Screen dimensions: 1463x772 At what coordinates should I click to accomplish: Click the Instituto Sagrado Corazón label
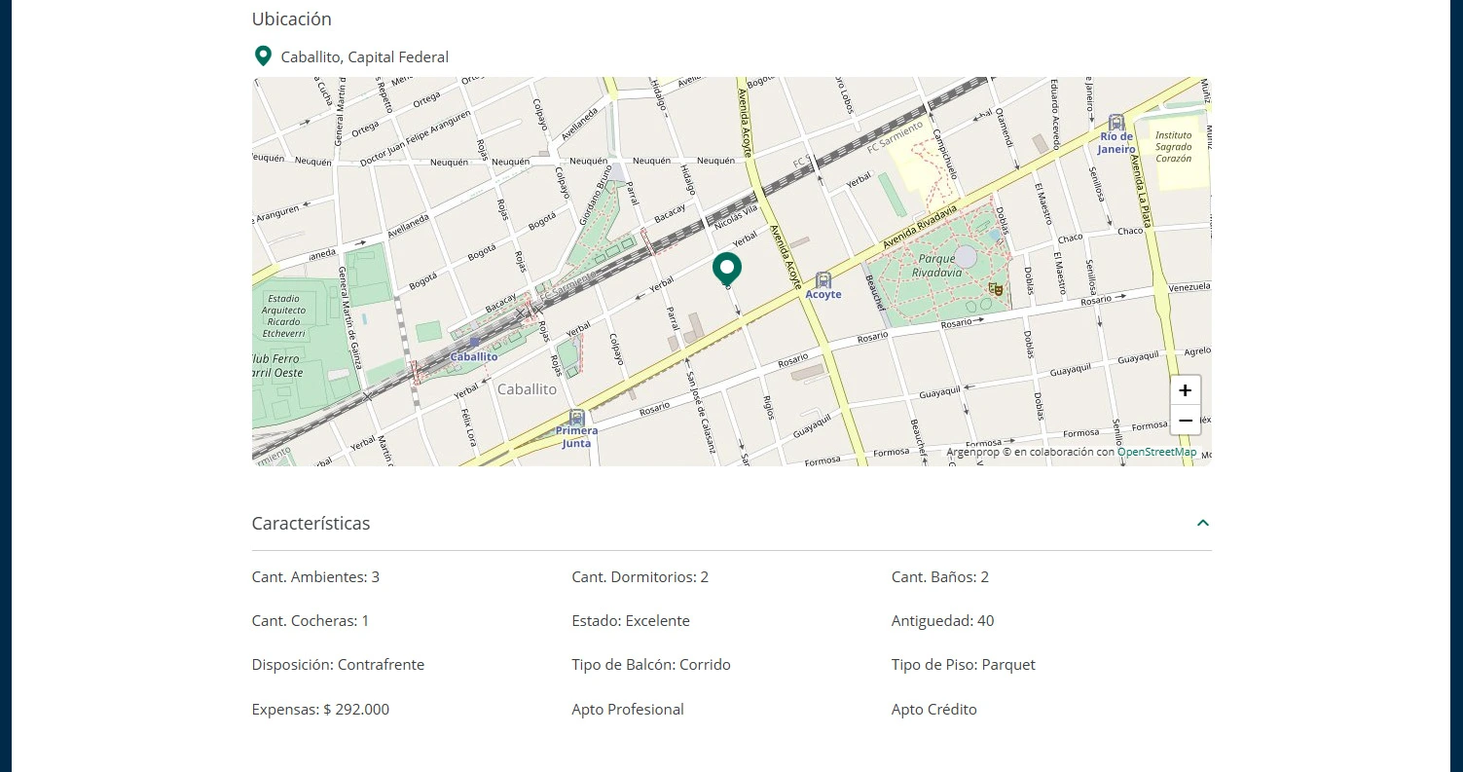coord(1173,146)
